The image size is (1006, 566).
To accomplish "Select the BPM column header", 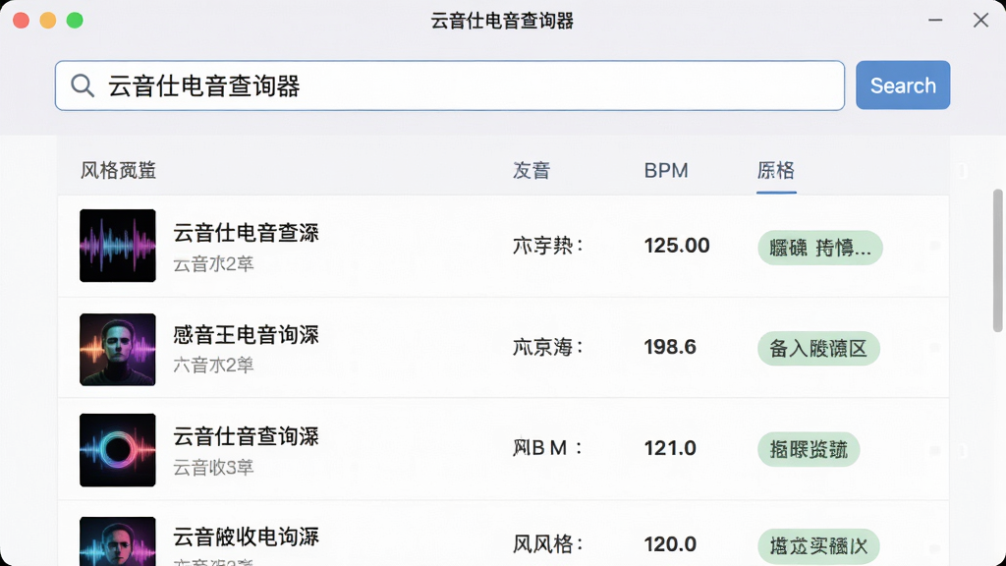I will point(666,170).
